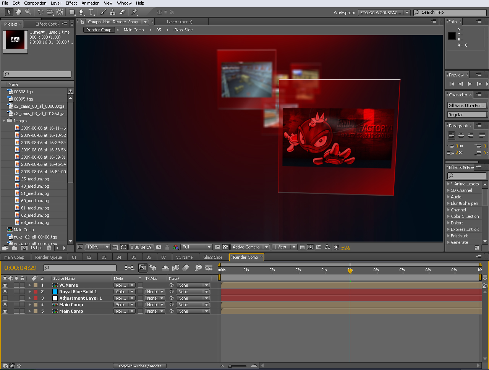Switch to the Render Queue tab
This screenshot has width=489, height=370.
(x=49, y=257)
